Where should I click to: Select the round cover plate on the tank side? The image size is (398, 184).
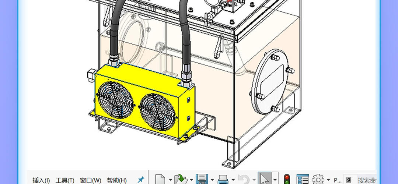pos(270,81)
